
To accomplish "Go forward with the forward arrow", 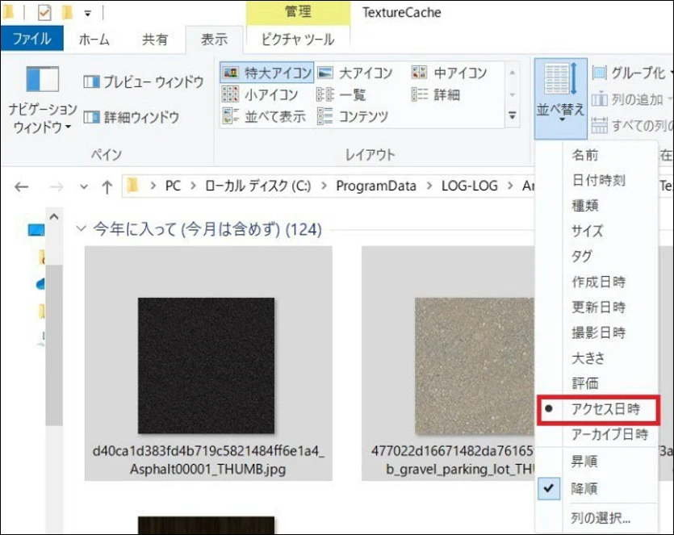I will (56, 186).
